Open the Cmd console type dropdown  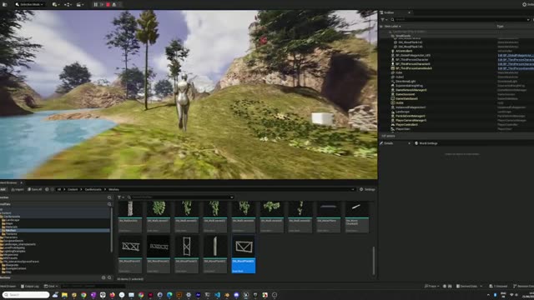51,287
